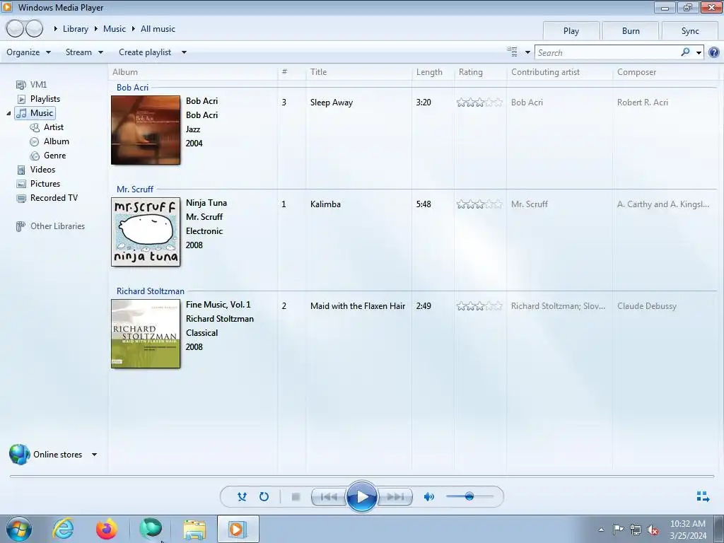The image size is (724, 543).
Task: Select the Fine Music Vol. 1 album cover
Action: (146, 334)
